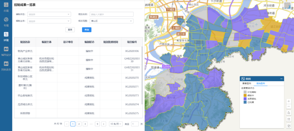Click the purple 成果报批 legend swatch

(x=245, y=99)
